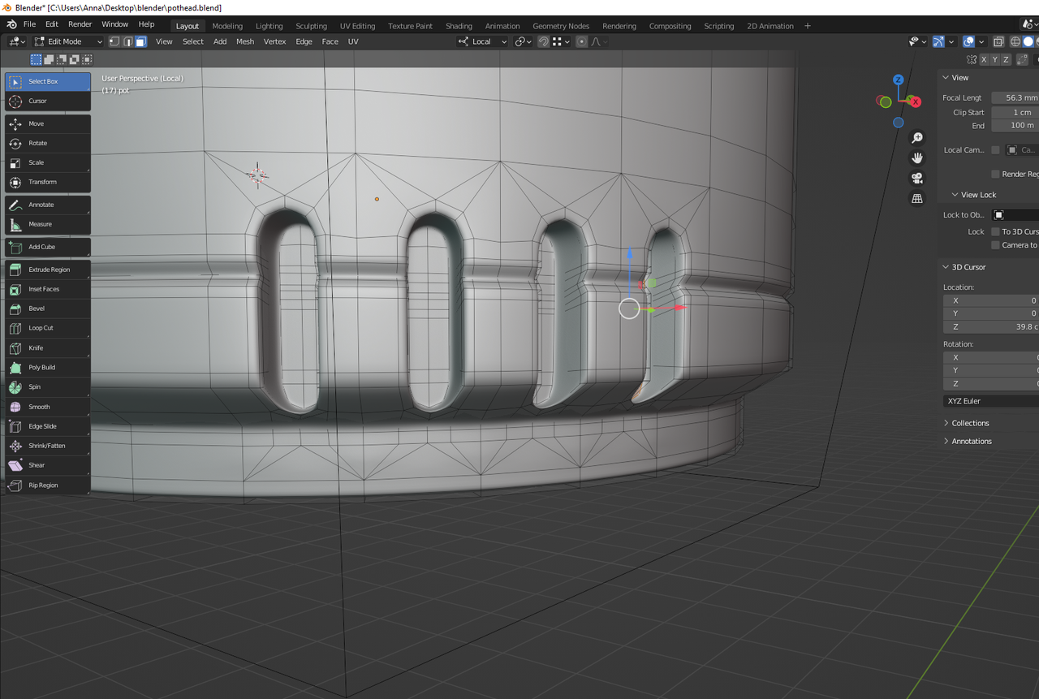Click the Focal Length value field
The image size is (1039, 699).
(1015, 97)
